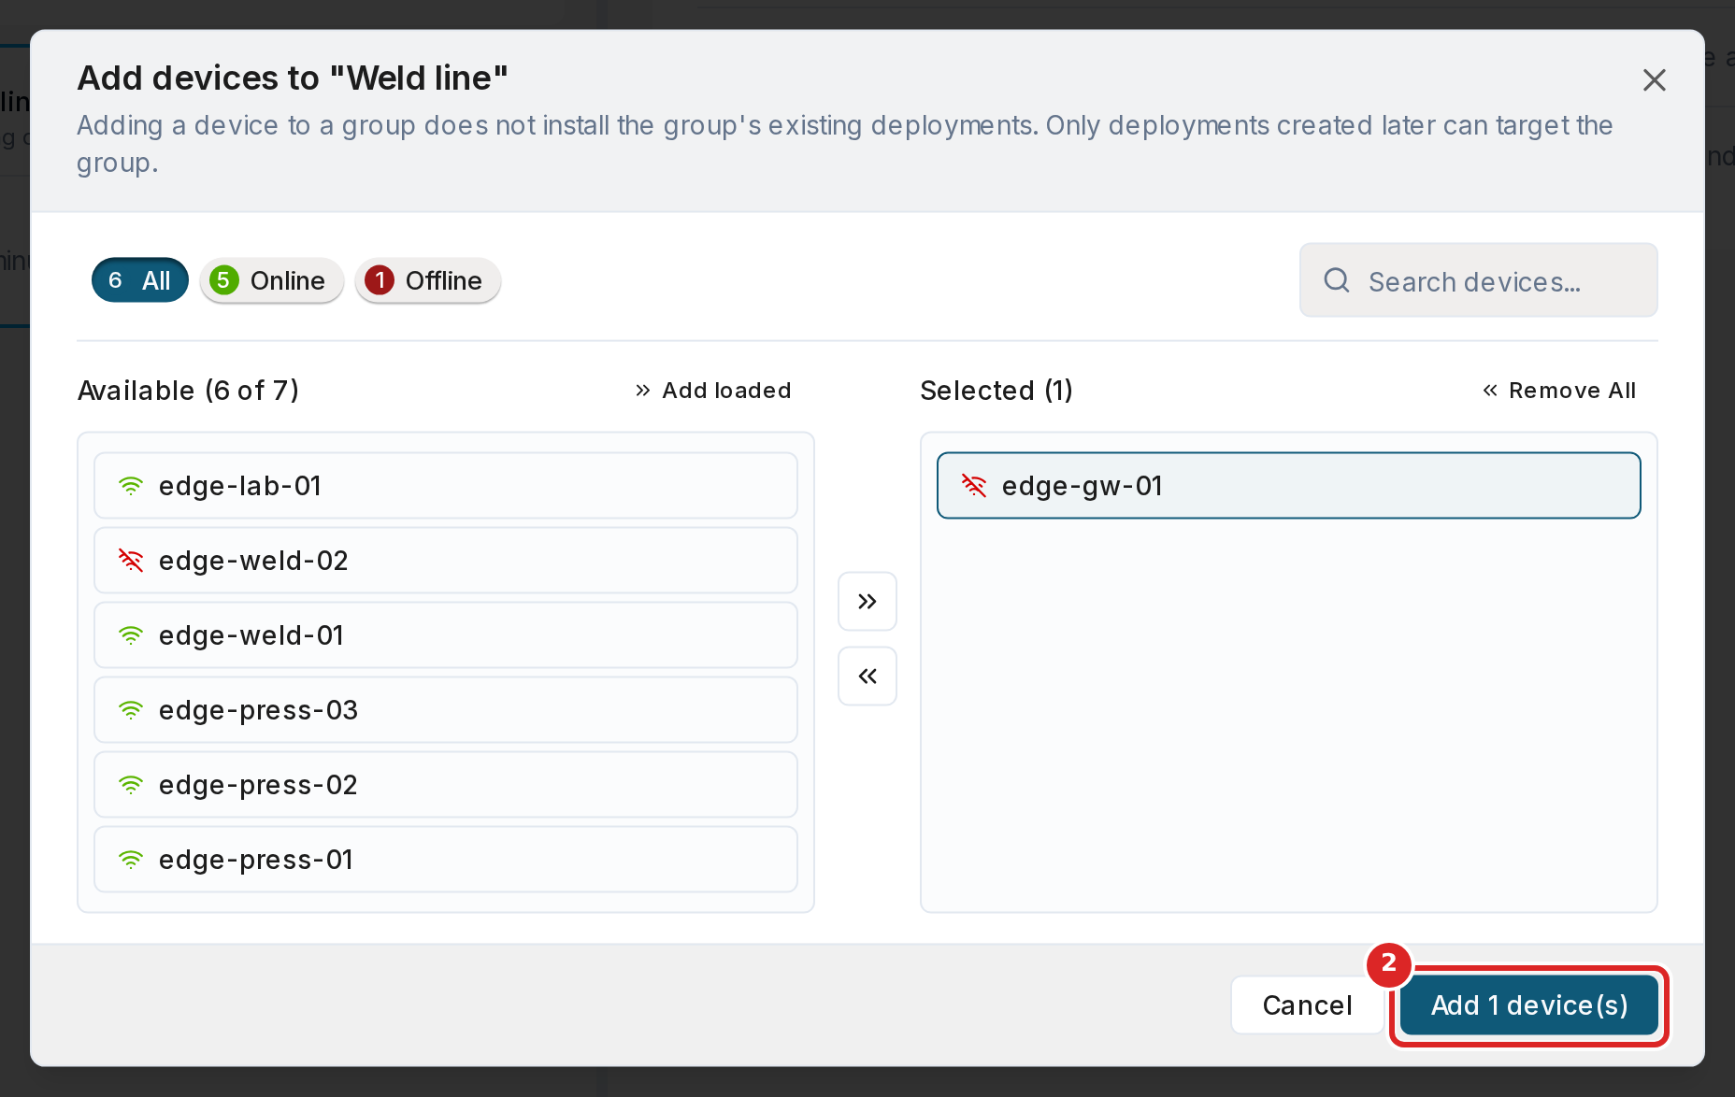The width and height of the screenshot is (1735, 1097).
Task: Click online wifi icon of edge-press-01
Action: tap(131, 860)
